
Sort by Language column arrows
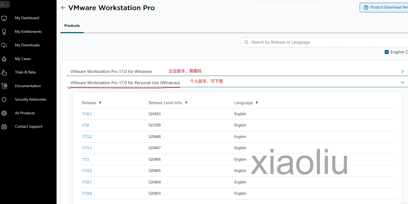tap(257, 103)
